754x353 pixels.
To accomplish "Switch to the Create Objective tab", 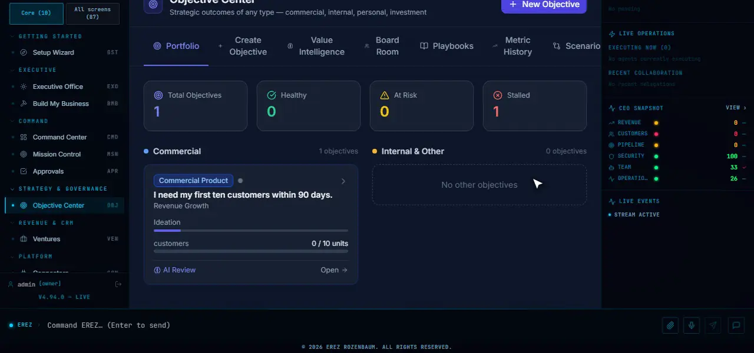I will pyautogui.click(x=243, y=46).
